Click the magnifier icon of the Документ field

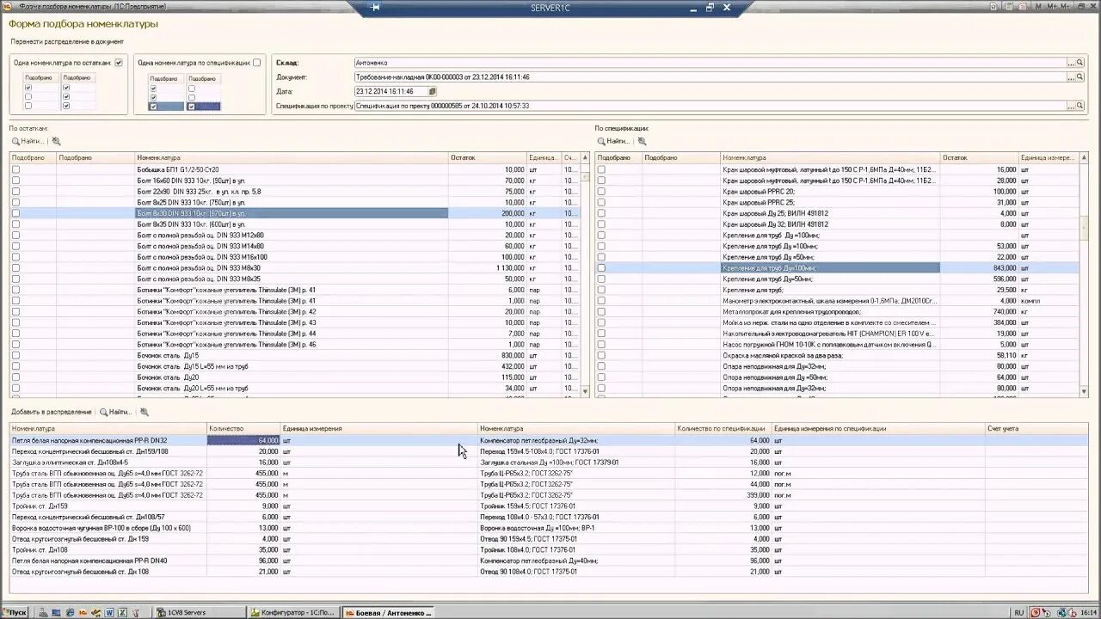tap(1080, 77)
